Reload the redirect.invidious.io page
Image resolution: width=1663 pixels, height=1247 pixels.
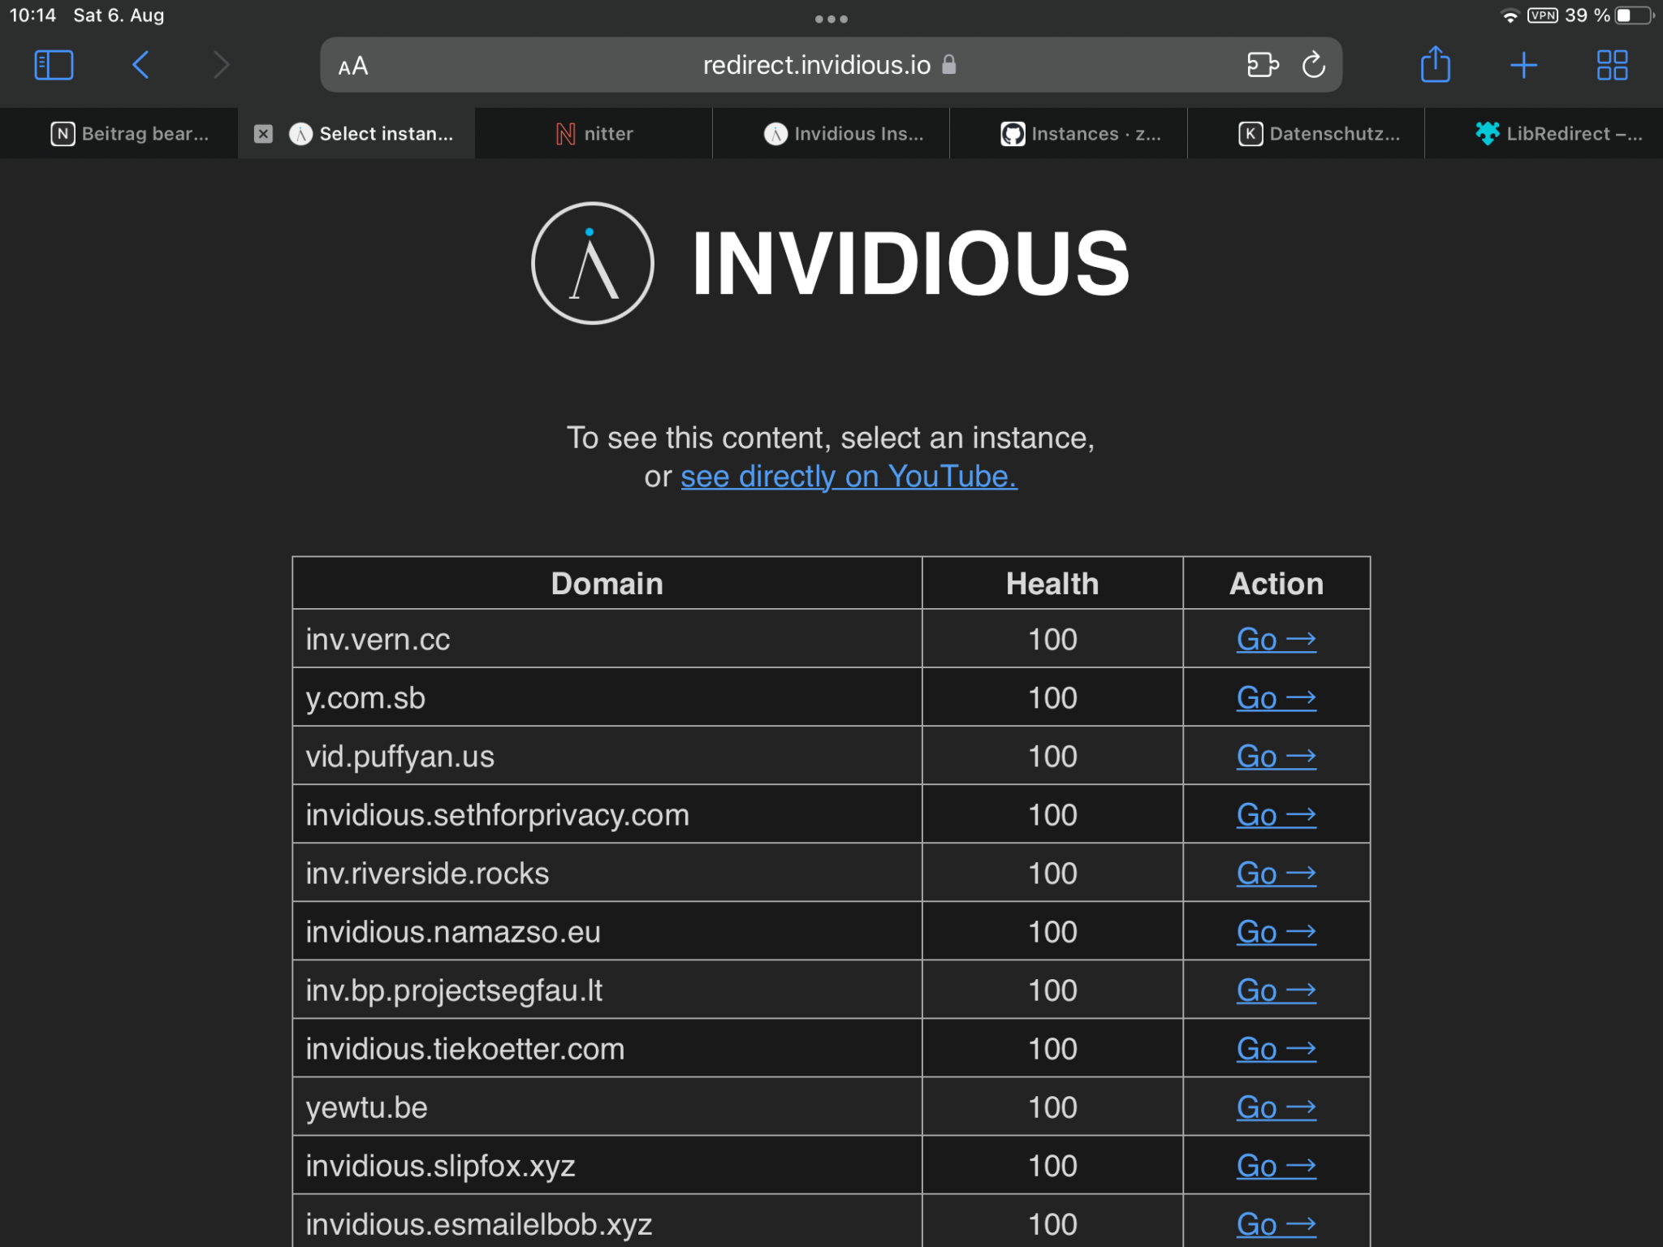pyautogui.click(x=1313, y=65)
